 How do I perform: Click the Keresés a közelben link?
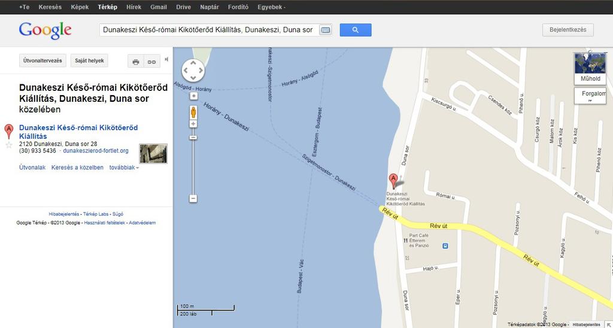(x=77, y=168)
